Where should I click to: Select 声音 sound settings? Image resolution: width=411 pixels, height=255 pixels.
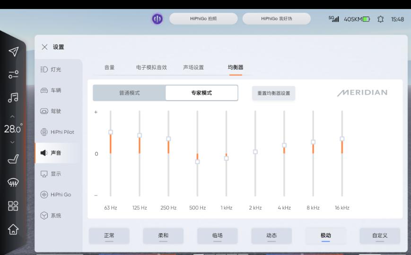click(58, 153)
